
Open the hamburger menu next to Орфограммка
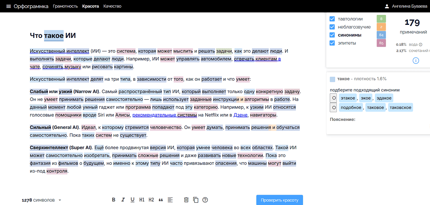tap(8, 7)
